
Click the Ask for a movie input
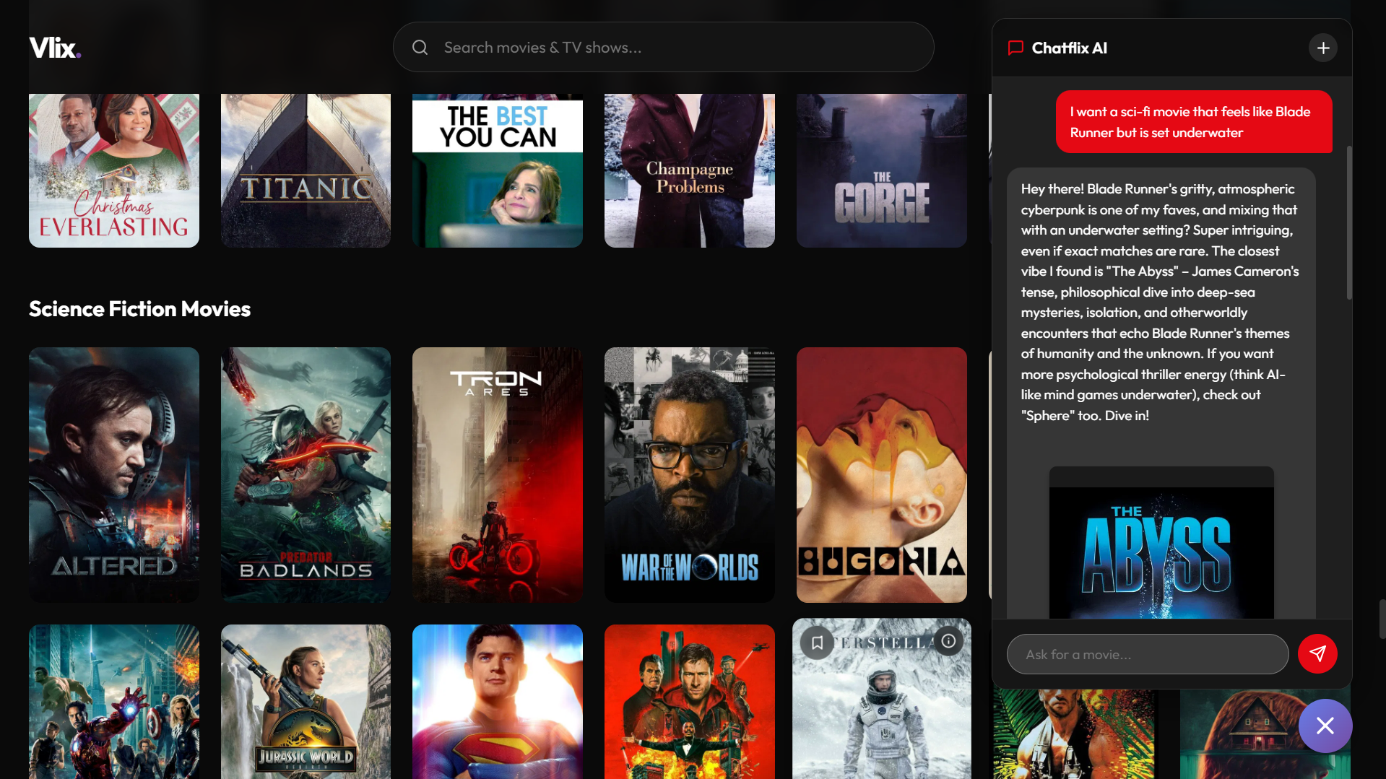[1147, 653]
